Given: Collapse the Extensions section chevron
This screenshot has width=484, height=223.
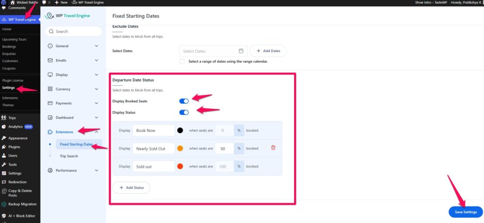Looking at the screenshot, I should click(x=96, y=132).
